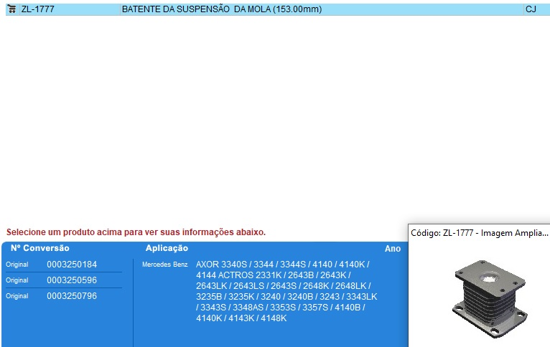
Task: Click the shopping cart icon beside ZL-1777
Action: coord(12,9)
